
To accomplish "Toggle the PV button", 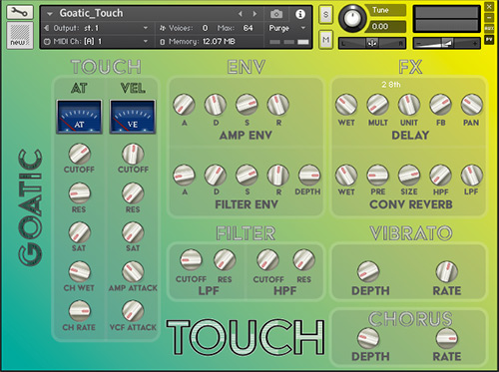I will click(x=489, y=39).
